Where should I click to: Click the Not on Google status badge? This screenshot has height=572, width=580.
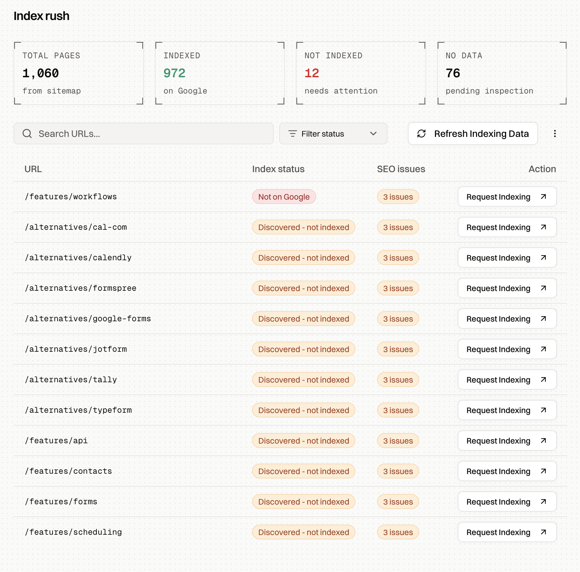284,197
